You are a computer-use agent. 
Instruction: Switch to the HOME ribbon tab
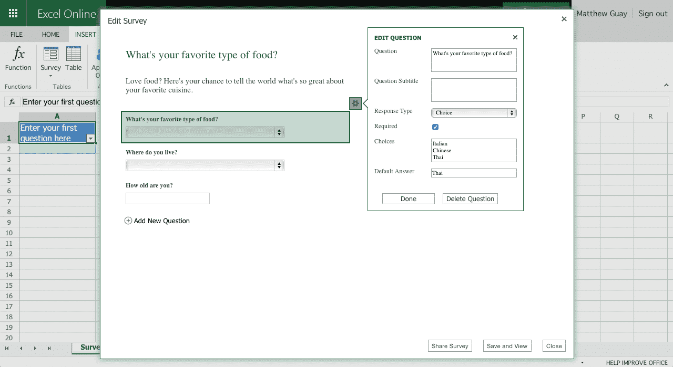click(x=51, y=35)
